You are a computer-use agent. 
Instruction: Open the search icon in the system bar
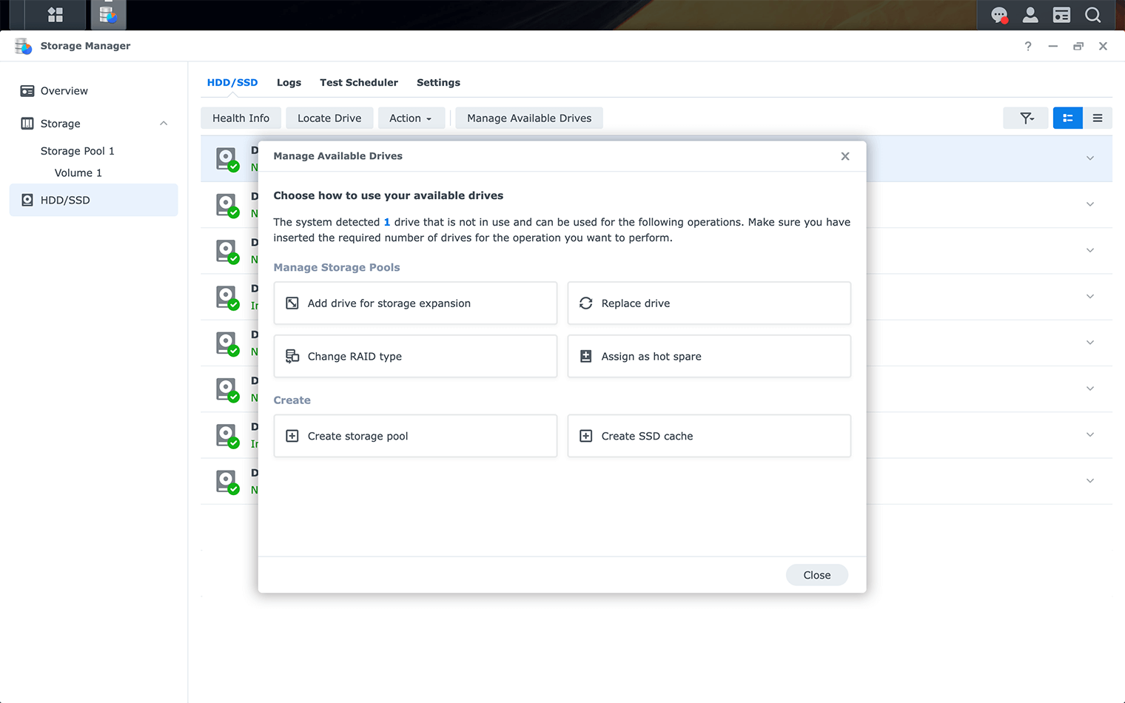tap(1093, 15)
